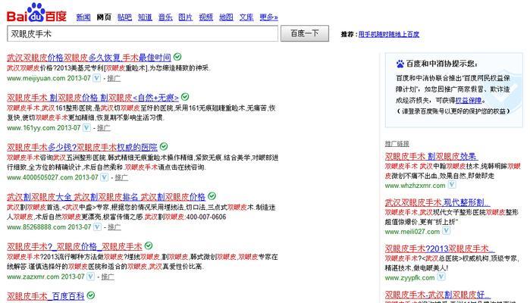This screenshot has height=303, width=530.
Task: Click URL text www.85268888.com 2013-07
Action: click(49, 226)
